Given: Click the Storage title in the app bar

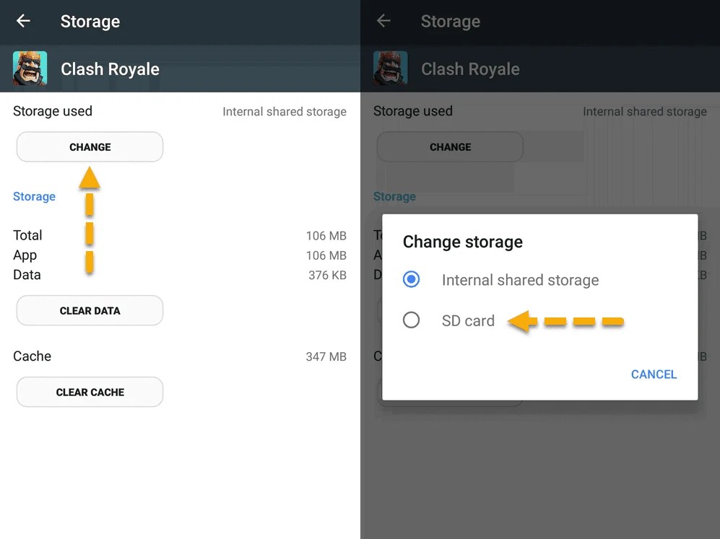Looking at the screenshot, I should [x=90, y=21].
